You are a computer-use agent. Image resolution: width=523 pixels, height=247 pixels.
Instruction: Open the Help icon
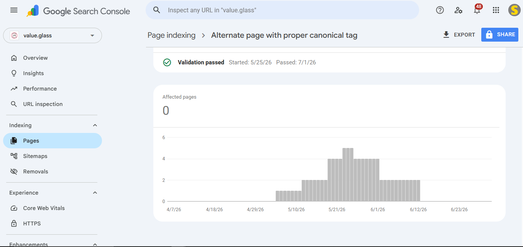click(x=440, y=10)
